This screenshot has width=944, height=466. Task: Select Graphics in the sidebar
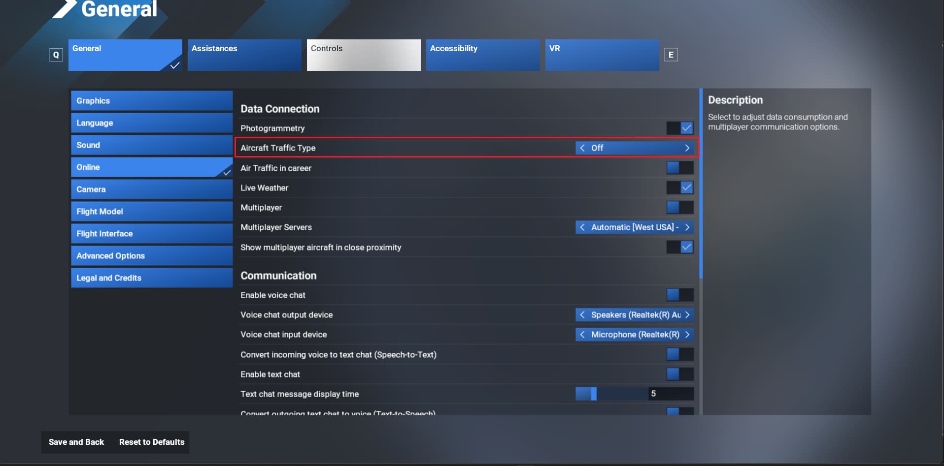[152, 101]
